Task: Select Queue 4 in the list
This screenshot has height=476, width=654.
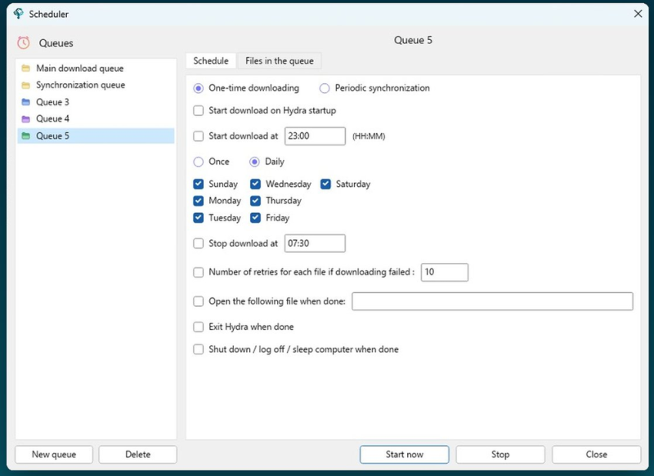Action: tap(96, 118)
